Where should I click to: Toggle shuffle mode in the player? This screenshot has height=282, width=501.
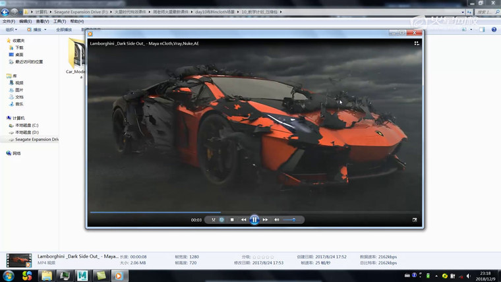tap(214, 219)
